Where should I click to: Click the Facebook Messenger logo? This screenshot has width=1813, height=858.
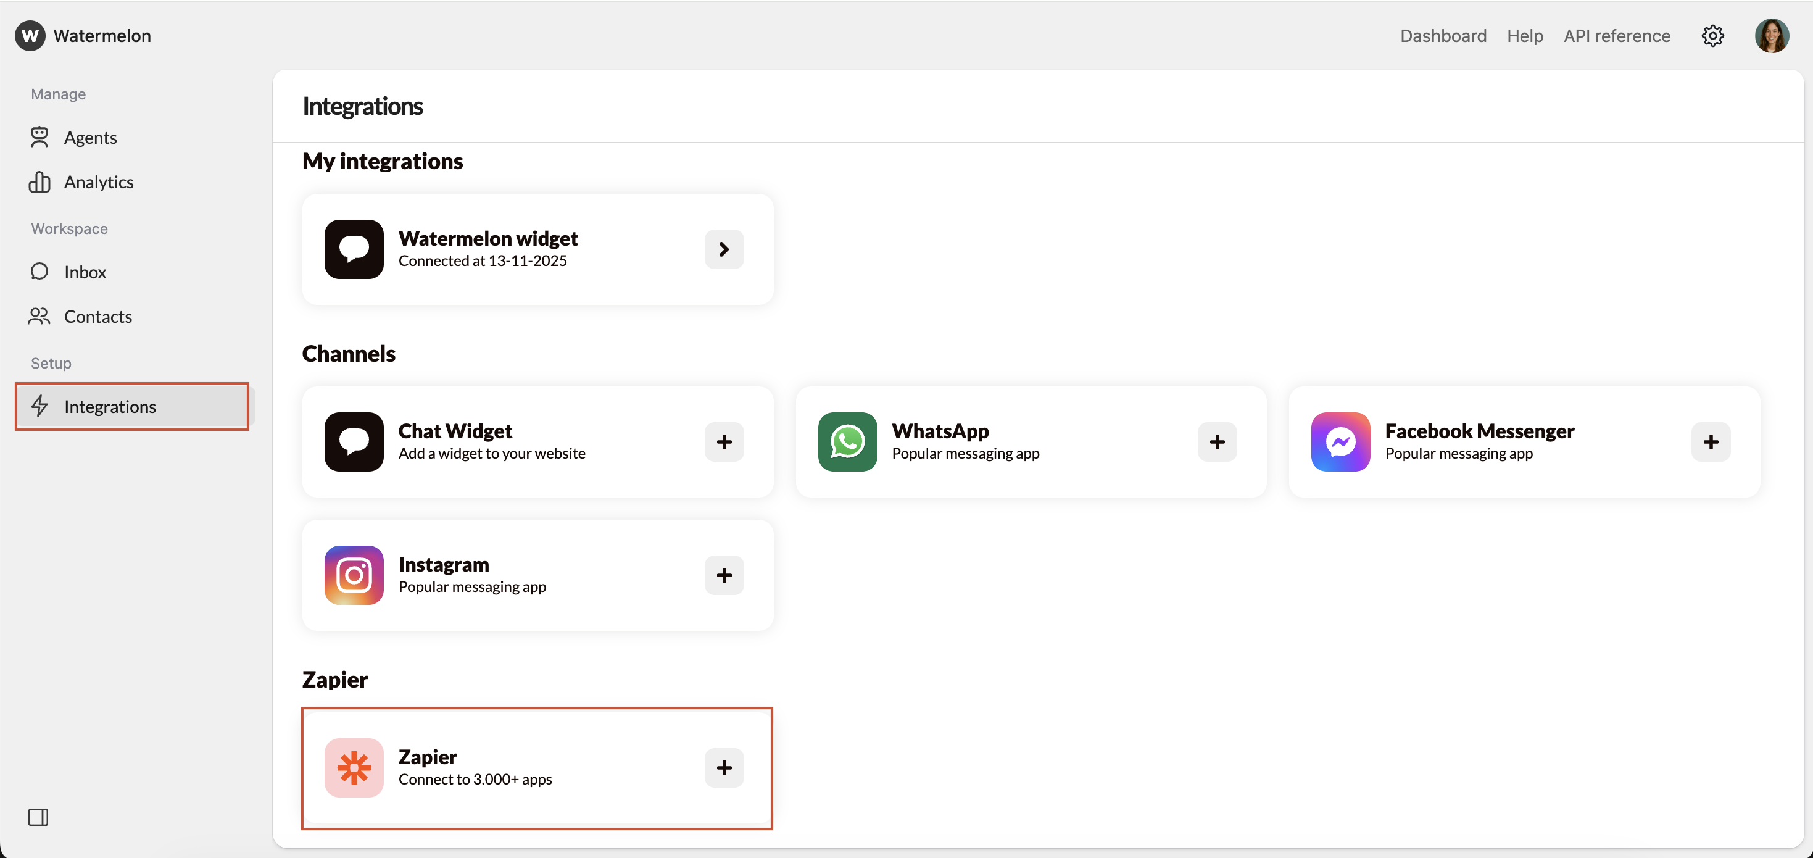pos(1340,442)
